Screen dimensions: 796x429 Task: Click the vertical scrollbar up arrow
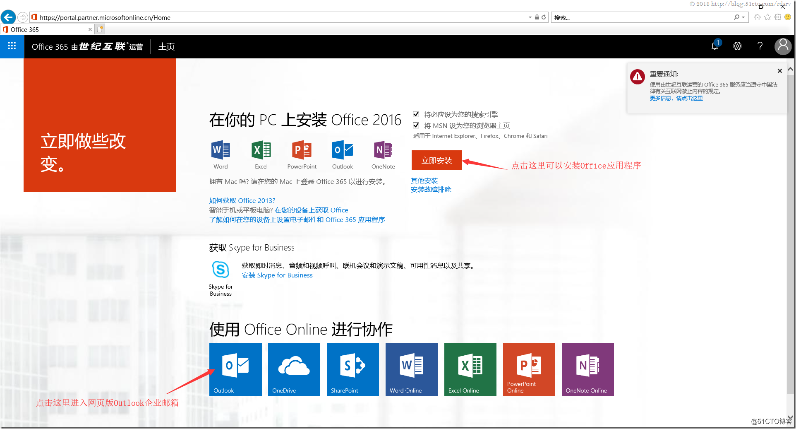(x=791, y=69)
